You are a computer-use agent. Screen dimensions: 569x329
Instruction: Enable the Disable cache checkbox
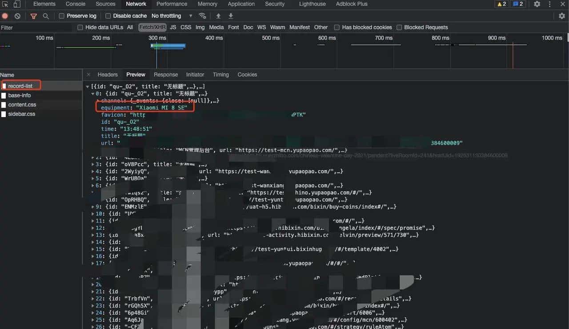point(108,16)
